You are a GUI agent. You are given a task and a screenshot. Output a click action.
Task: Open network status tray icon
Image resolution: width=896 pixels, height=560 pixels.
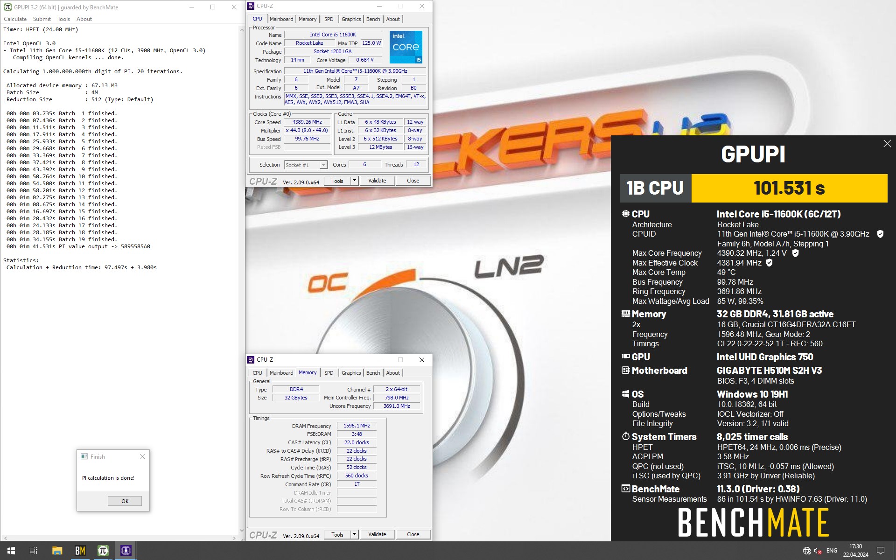coord(807,551)
